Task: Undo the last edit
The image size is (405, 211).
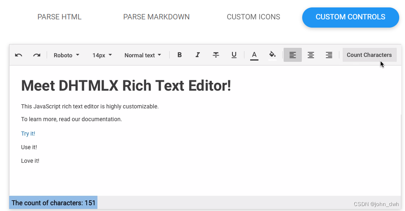Action: [18, 55]
